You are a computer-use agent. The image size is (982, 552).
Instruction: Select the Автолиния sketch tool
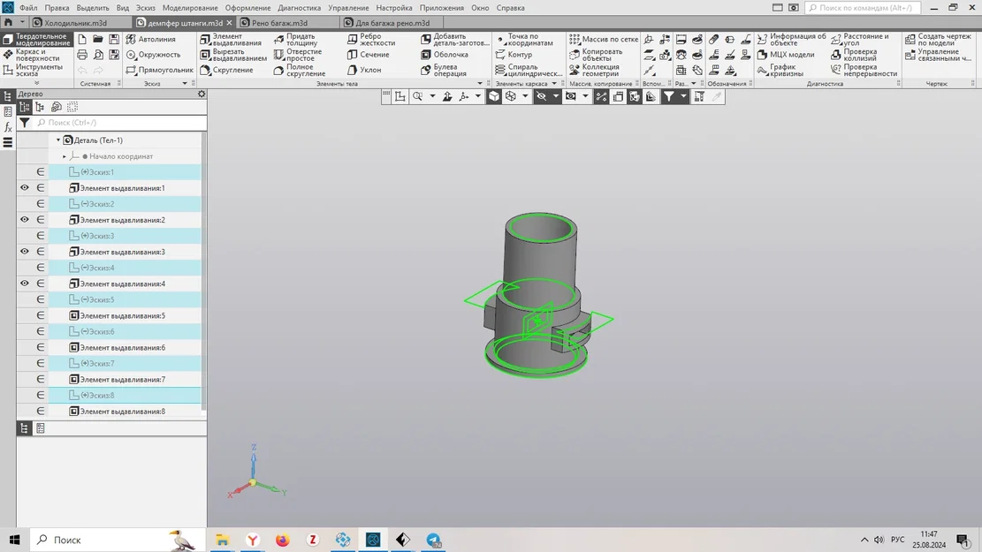pos(151,39)
